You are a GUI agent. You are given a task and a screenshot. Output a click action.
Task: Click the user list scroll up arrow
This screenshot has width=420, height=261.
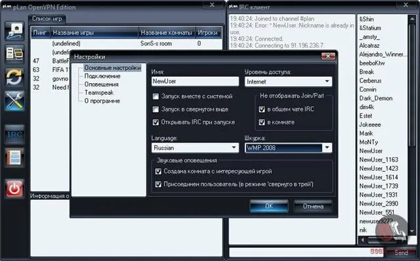pos(412,19)
